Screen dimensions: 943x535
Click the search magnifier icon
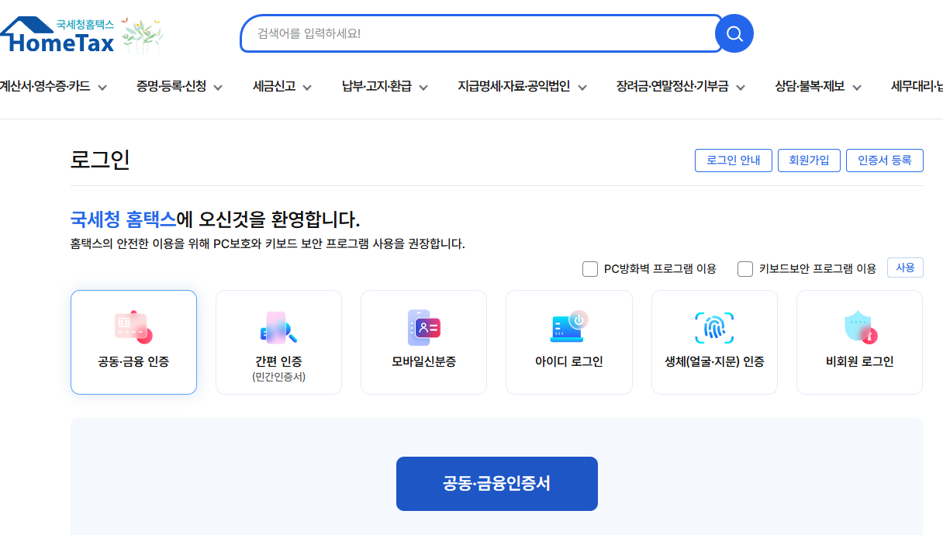tap(734, 33)
